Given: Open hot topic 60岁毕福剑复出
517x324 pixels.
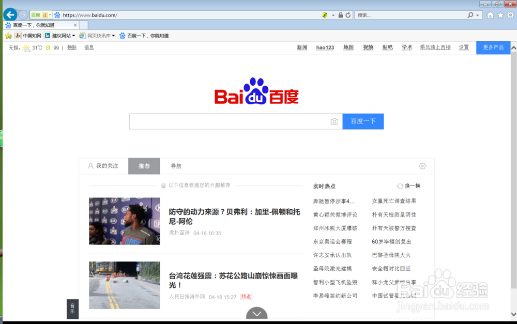Looking at the screenshot, I should point(391,242).
